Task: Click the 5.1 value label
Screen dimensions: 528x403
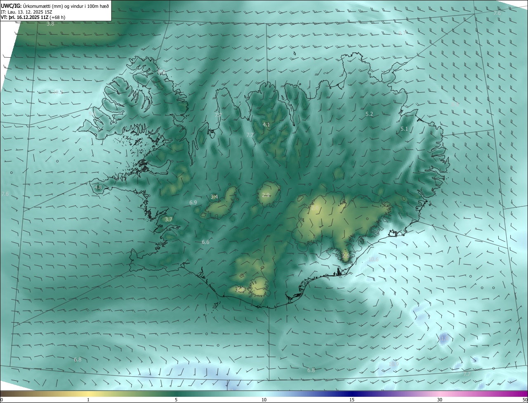Action: click(404, 129)
